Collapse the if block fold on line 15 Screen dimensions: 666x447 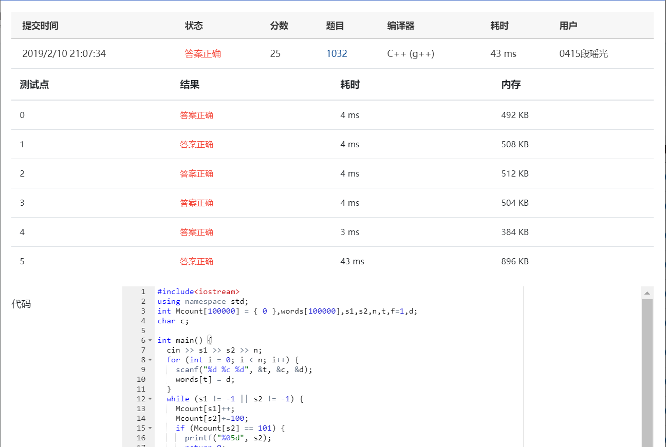pos(149,428)
